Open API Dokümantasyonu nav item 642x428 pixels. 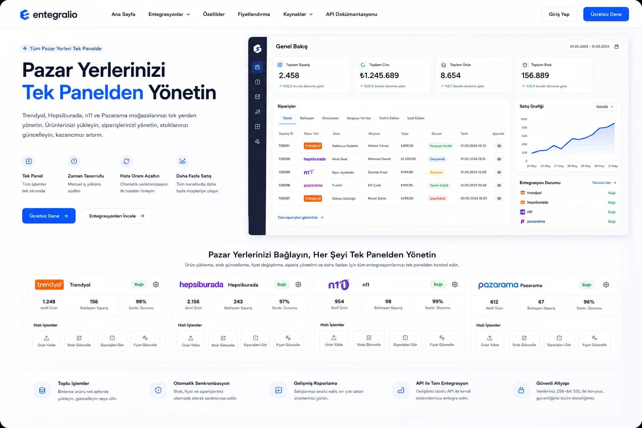[352, 14]
